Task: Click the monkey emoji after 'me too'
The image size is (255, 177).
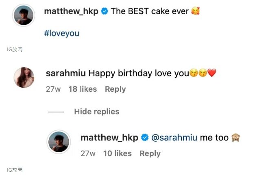Action: pos(235,138)
